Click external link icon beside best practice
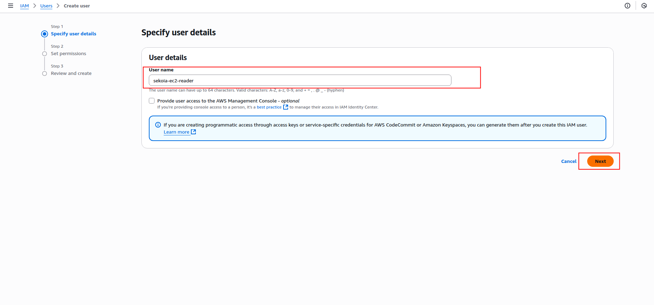The image size is (654, 305). pyautogui.click(x=286, y=107)
